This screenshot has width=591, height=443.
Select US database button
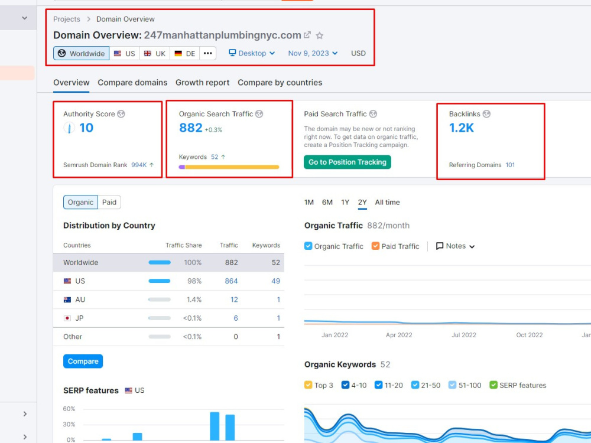[x=124, y=53]
